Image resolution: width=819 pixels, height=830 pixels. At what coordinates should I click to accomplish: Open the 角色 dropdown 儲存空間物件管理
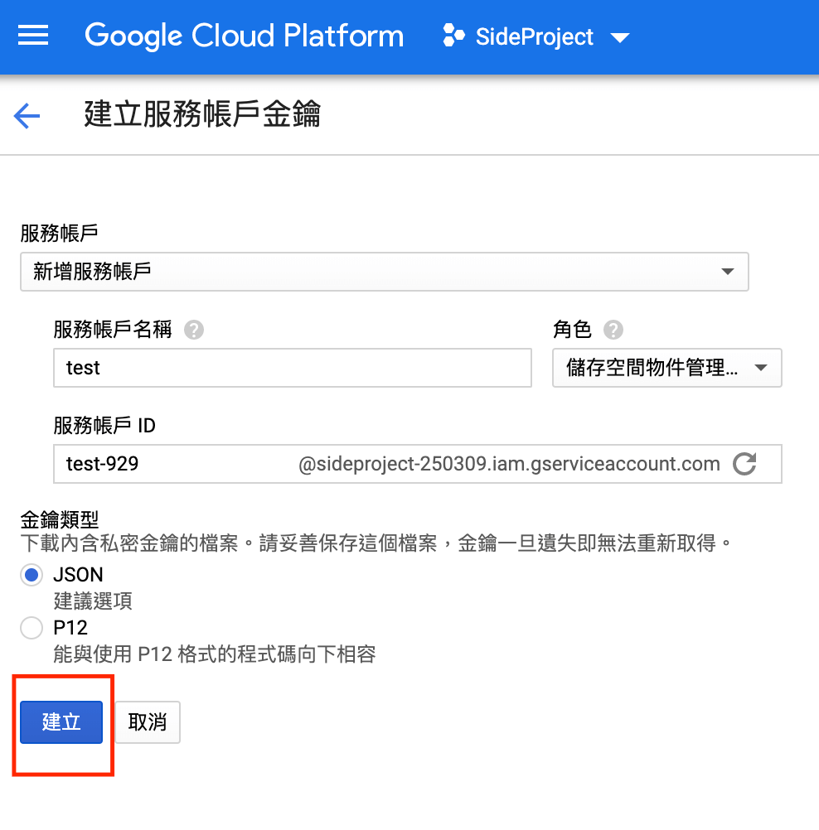tap(667, 367)
